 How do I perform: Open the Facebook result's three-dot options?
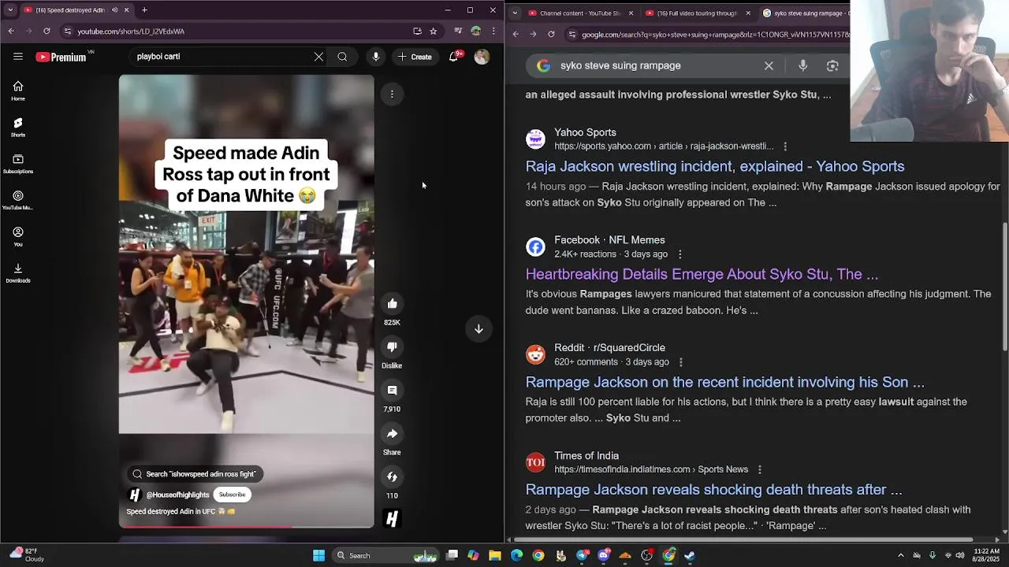point(680,254)
